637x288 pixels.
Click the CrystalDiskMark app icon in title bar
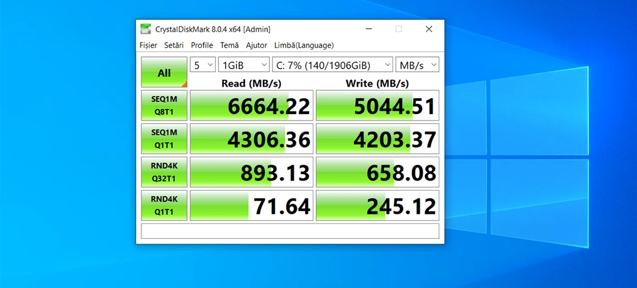(x=146, y=29)
